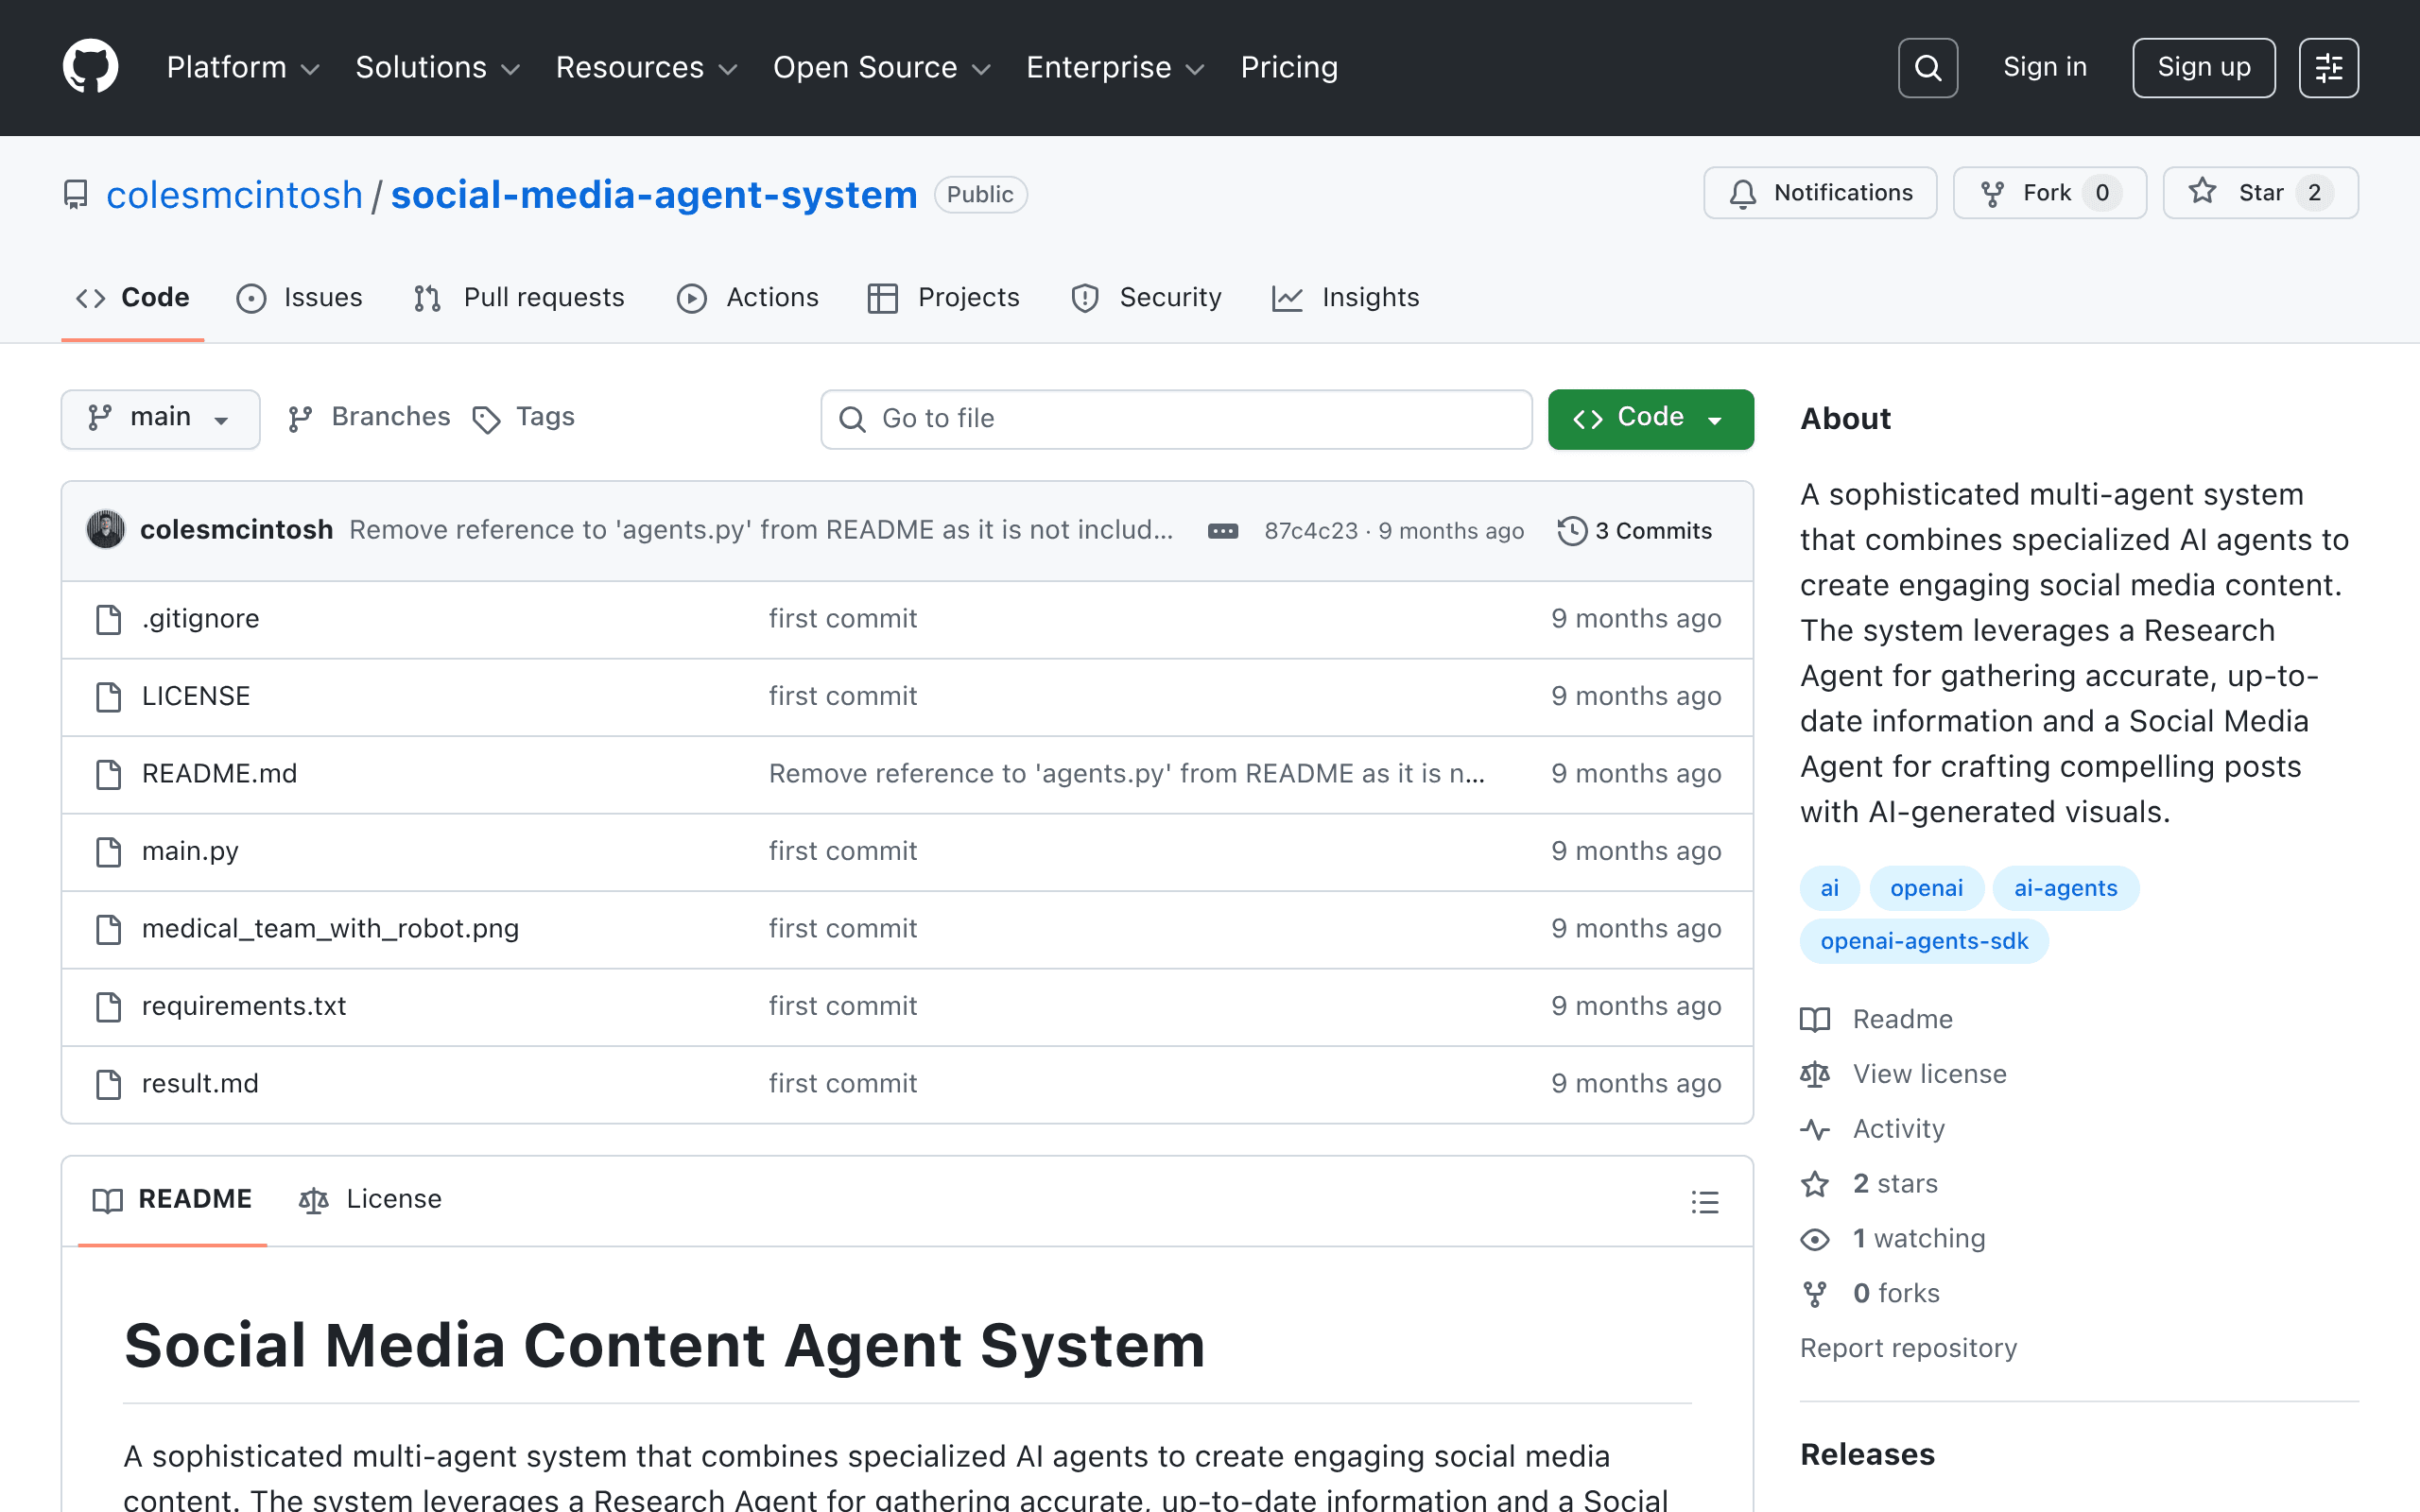Expand the Resources menu

(x=647, y=67)
